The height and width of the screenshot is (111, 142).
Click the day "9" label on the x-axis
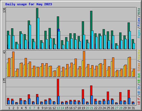pyautogui.click(x=42, y=108)
